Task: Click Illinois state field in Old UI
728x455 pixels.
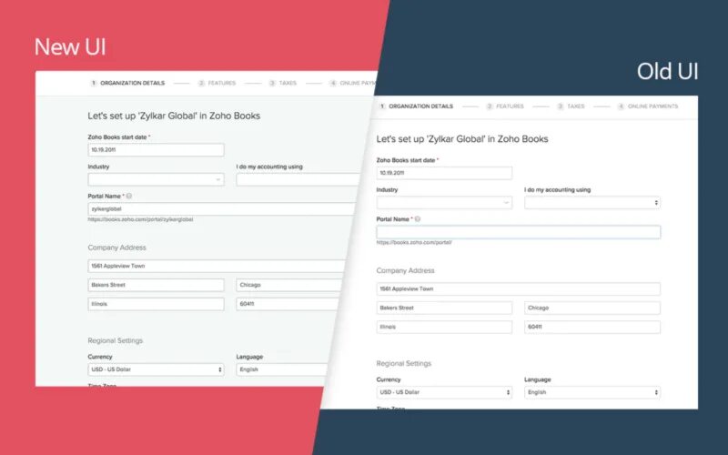Action: pyautogui.click(x=444, y=327)
